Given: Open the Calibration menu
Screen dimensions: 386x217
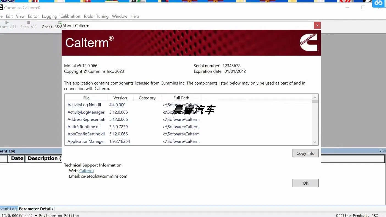Looking at the screenshot, I should tap(70, 16).
